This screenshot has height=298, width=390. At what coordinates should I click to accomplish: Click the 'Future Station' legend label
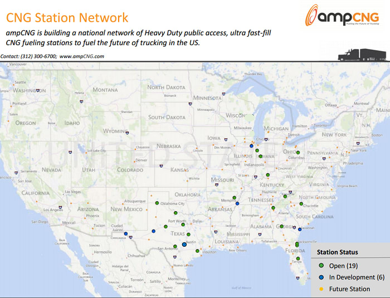pyautogui.click(x=349, y=289)
